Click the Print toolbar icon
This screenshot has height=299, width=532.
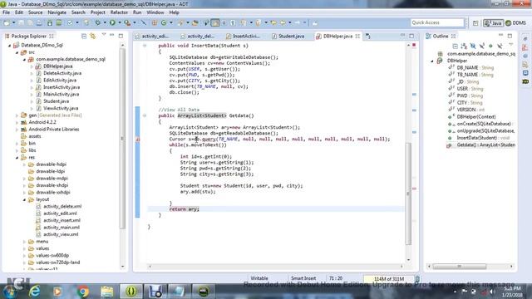(x=39, y=22)
